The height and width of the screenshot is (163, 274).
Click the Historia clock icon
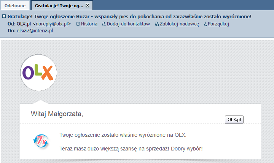pyautogui.click(x=78, y=24)
